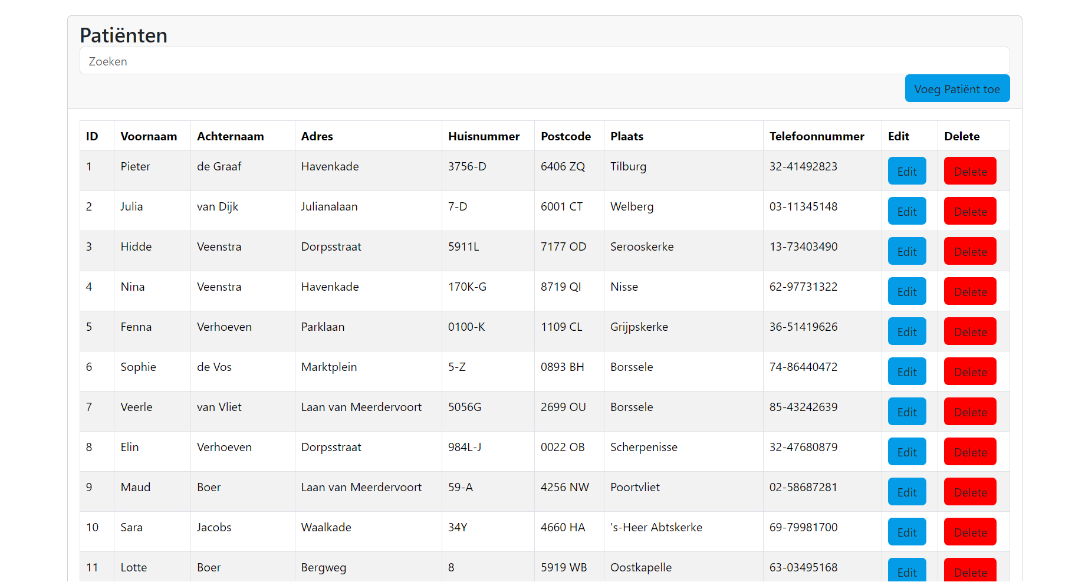Edit patient Maud Boer
Viewport: 1085px width, 582px height.
[x=906, y=492]
